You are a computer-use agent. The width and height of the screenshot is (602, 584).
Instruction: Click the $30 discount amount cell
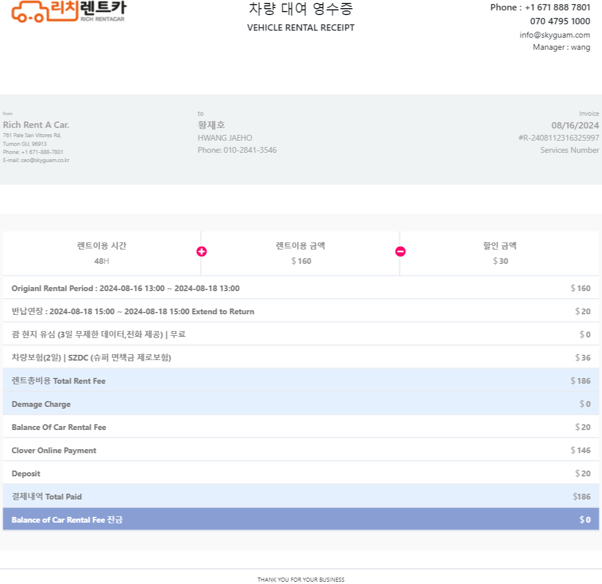(x=500, y=254)
